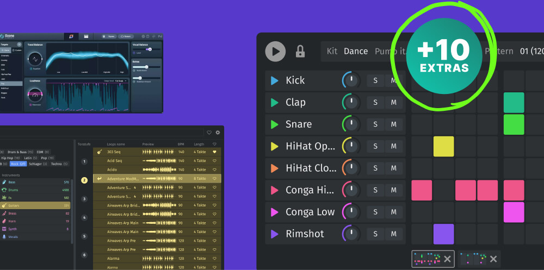Image resolution: width=544 pixels, height=270 pixels.
Task: Mute the HiHat Closed track
Action: 394,168
